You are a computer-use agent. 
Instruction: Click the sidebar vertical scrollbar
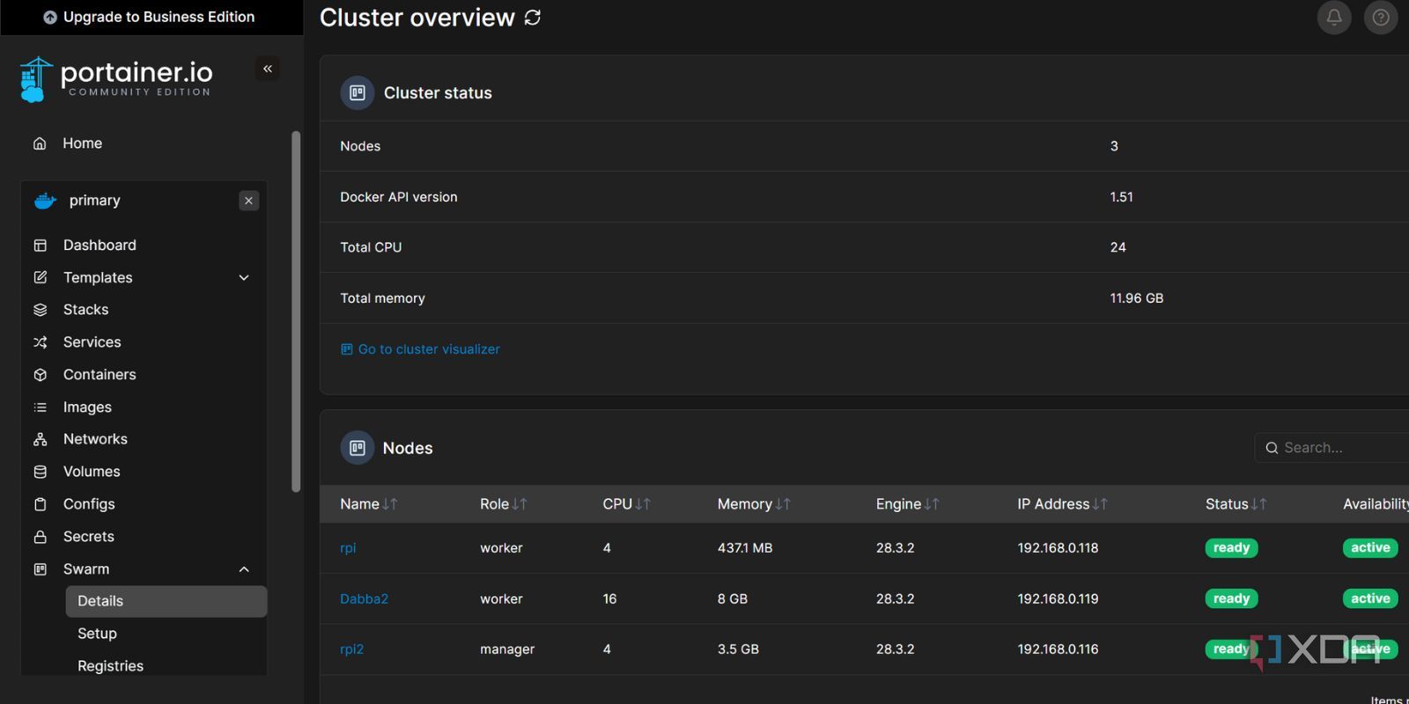coord(296,312)
